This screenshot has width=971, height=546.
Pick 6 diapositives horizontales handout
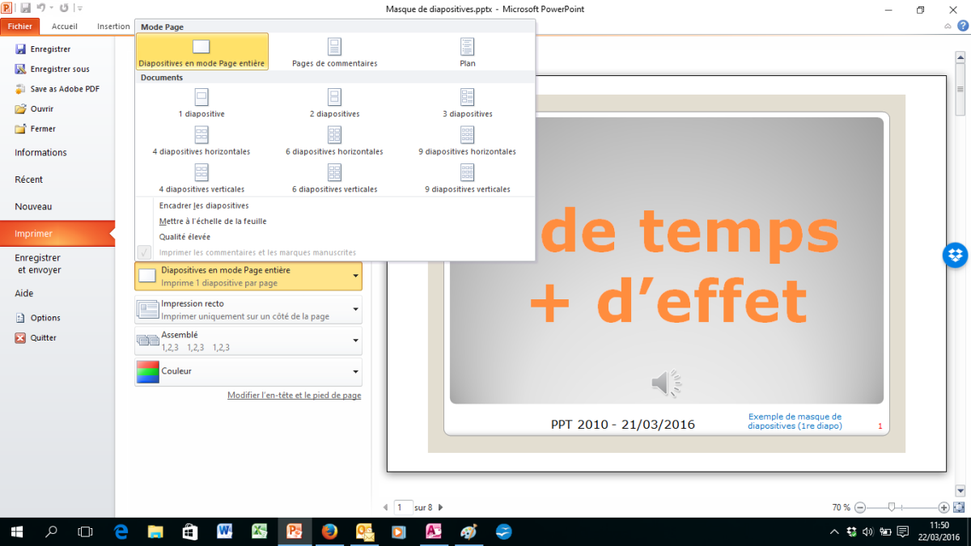334,141
